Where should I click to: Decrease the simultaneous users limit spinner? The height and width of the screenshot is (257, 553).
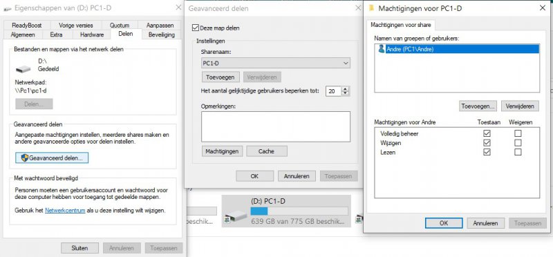click(345, 93)
